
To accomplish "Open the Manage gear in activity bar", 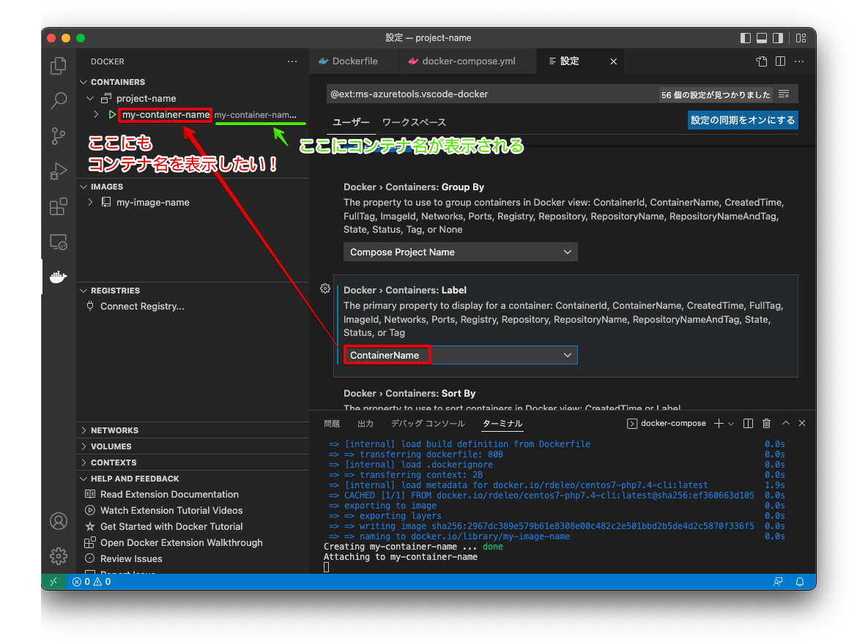I will [x=59, y=556].
